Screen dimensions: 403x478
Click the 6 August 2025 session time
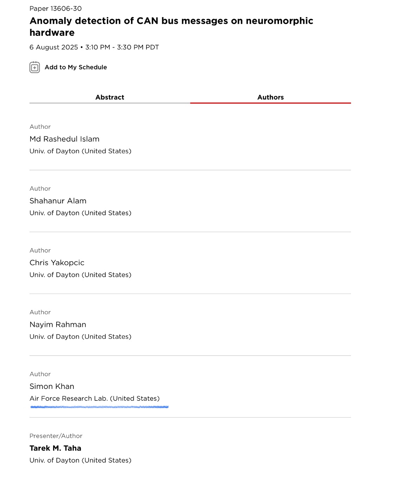94,47
